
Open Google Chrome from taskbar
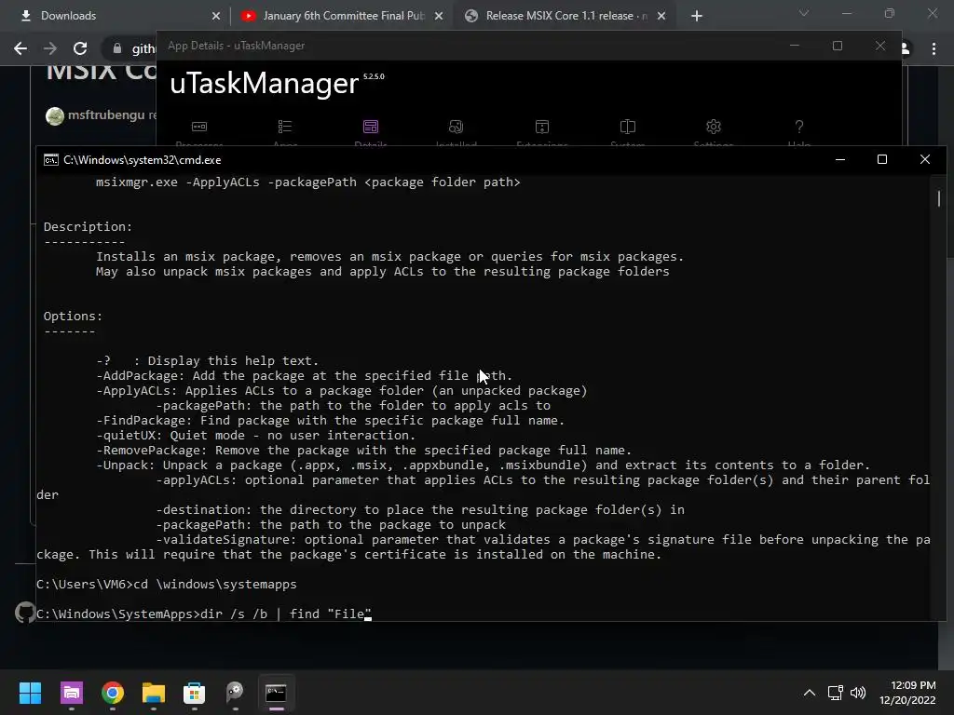pos(113,693)
